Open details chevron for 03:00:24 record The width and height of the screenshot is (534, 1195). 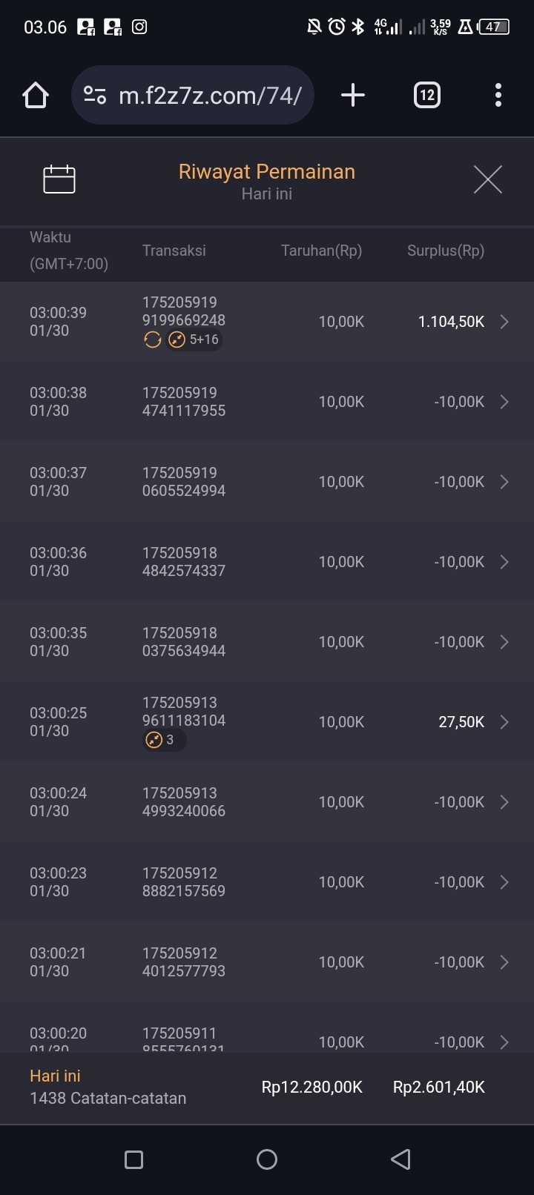(504, 802)
